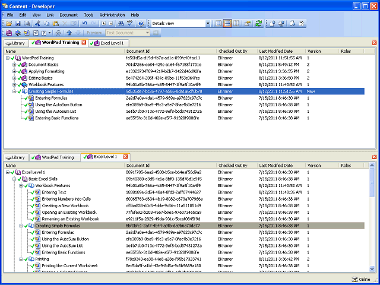Click the New Section toolbar icon
This screenshot has width=380, height=285.
(18, 33)
